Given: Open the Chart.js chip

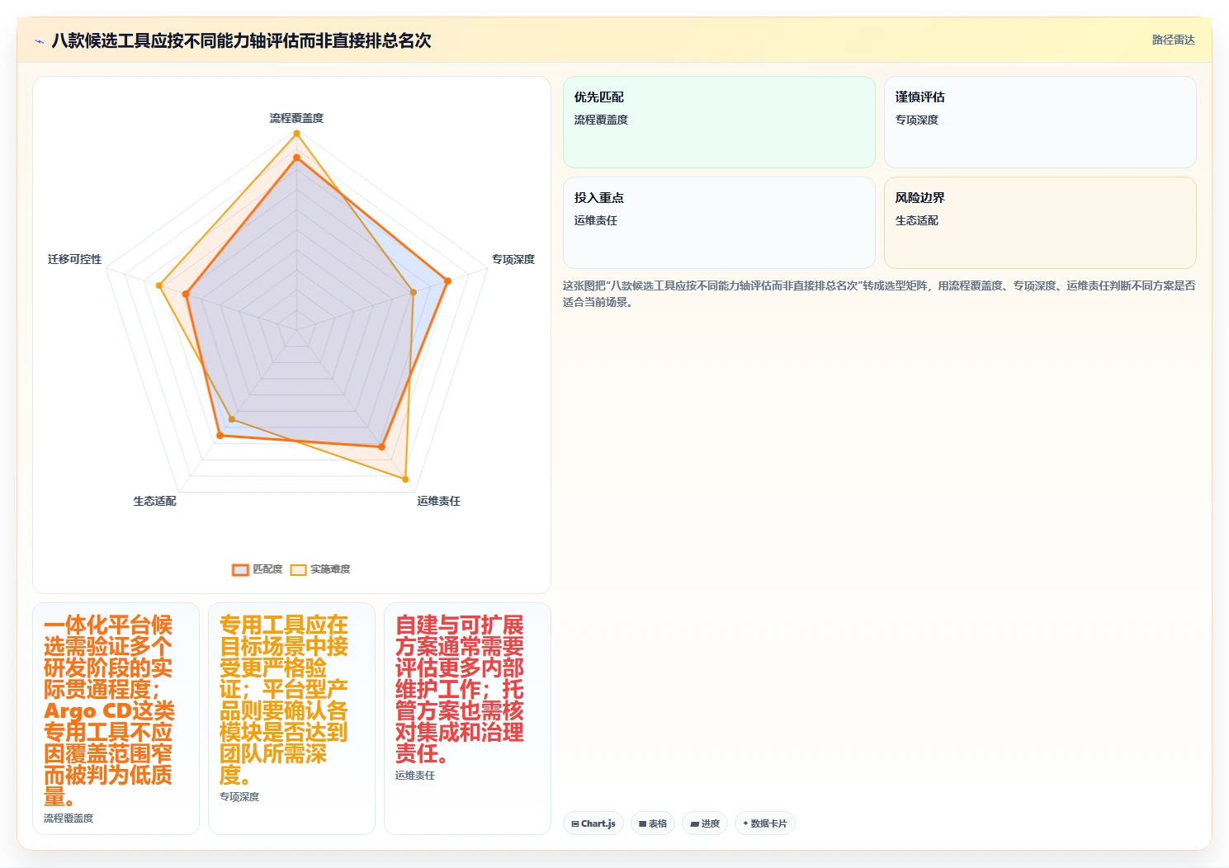Looking at the screenshot, I should 593,823.
